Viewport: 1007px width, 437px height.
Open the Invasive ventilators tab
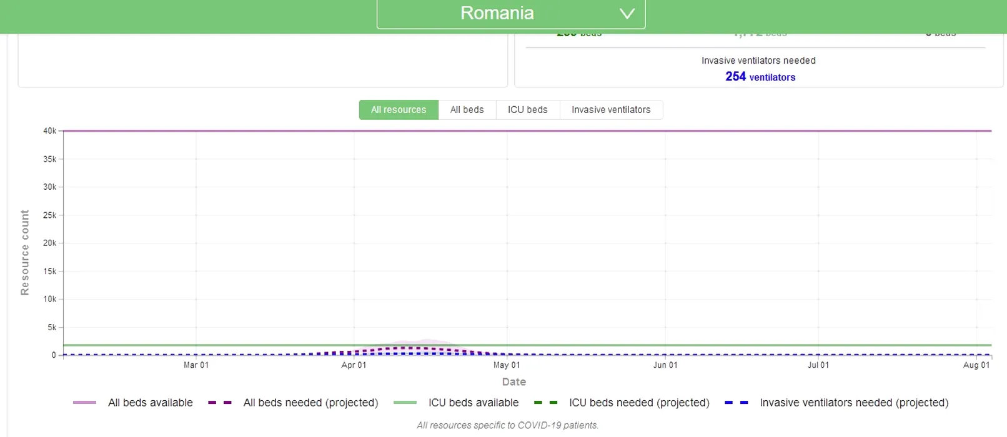[x=610, y=110]
